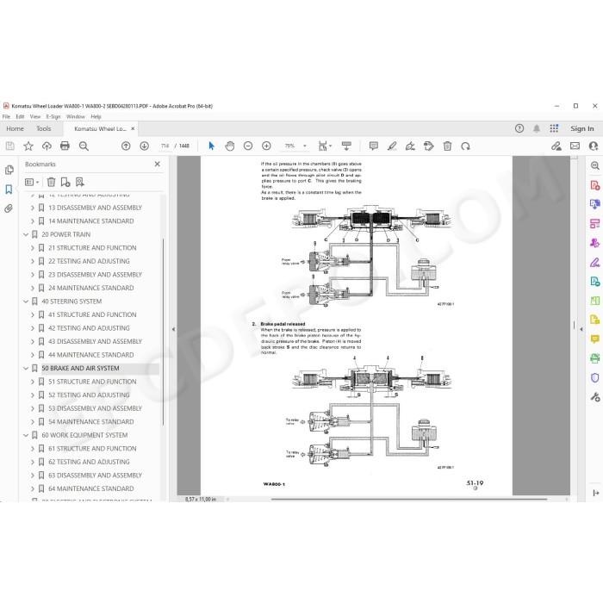The width and height of the screenshot is (603, 603).
Task: Collapse the 20 POWER TRAIN bookmark
Action: click(x=26, y=234)
